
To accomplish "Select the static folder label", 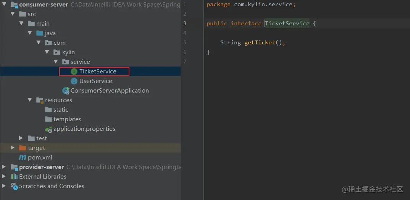I will point(61,110).
